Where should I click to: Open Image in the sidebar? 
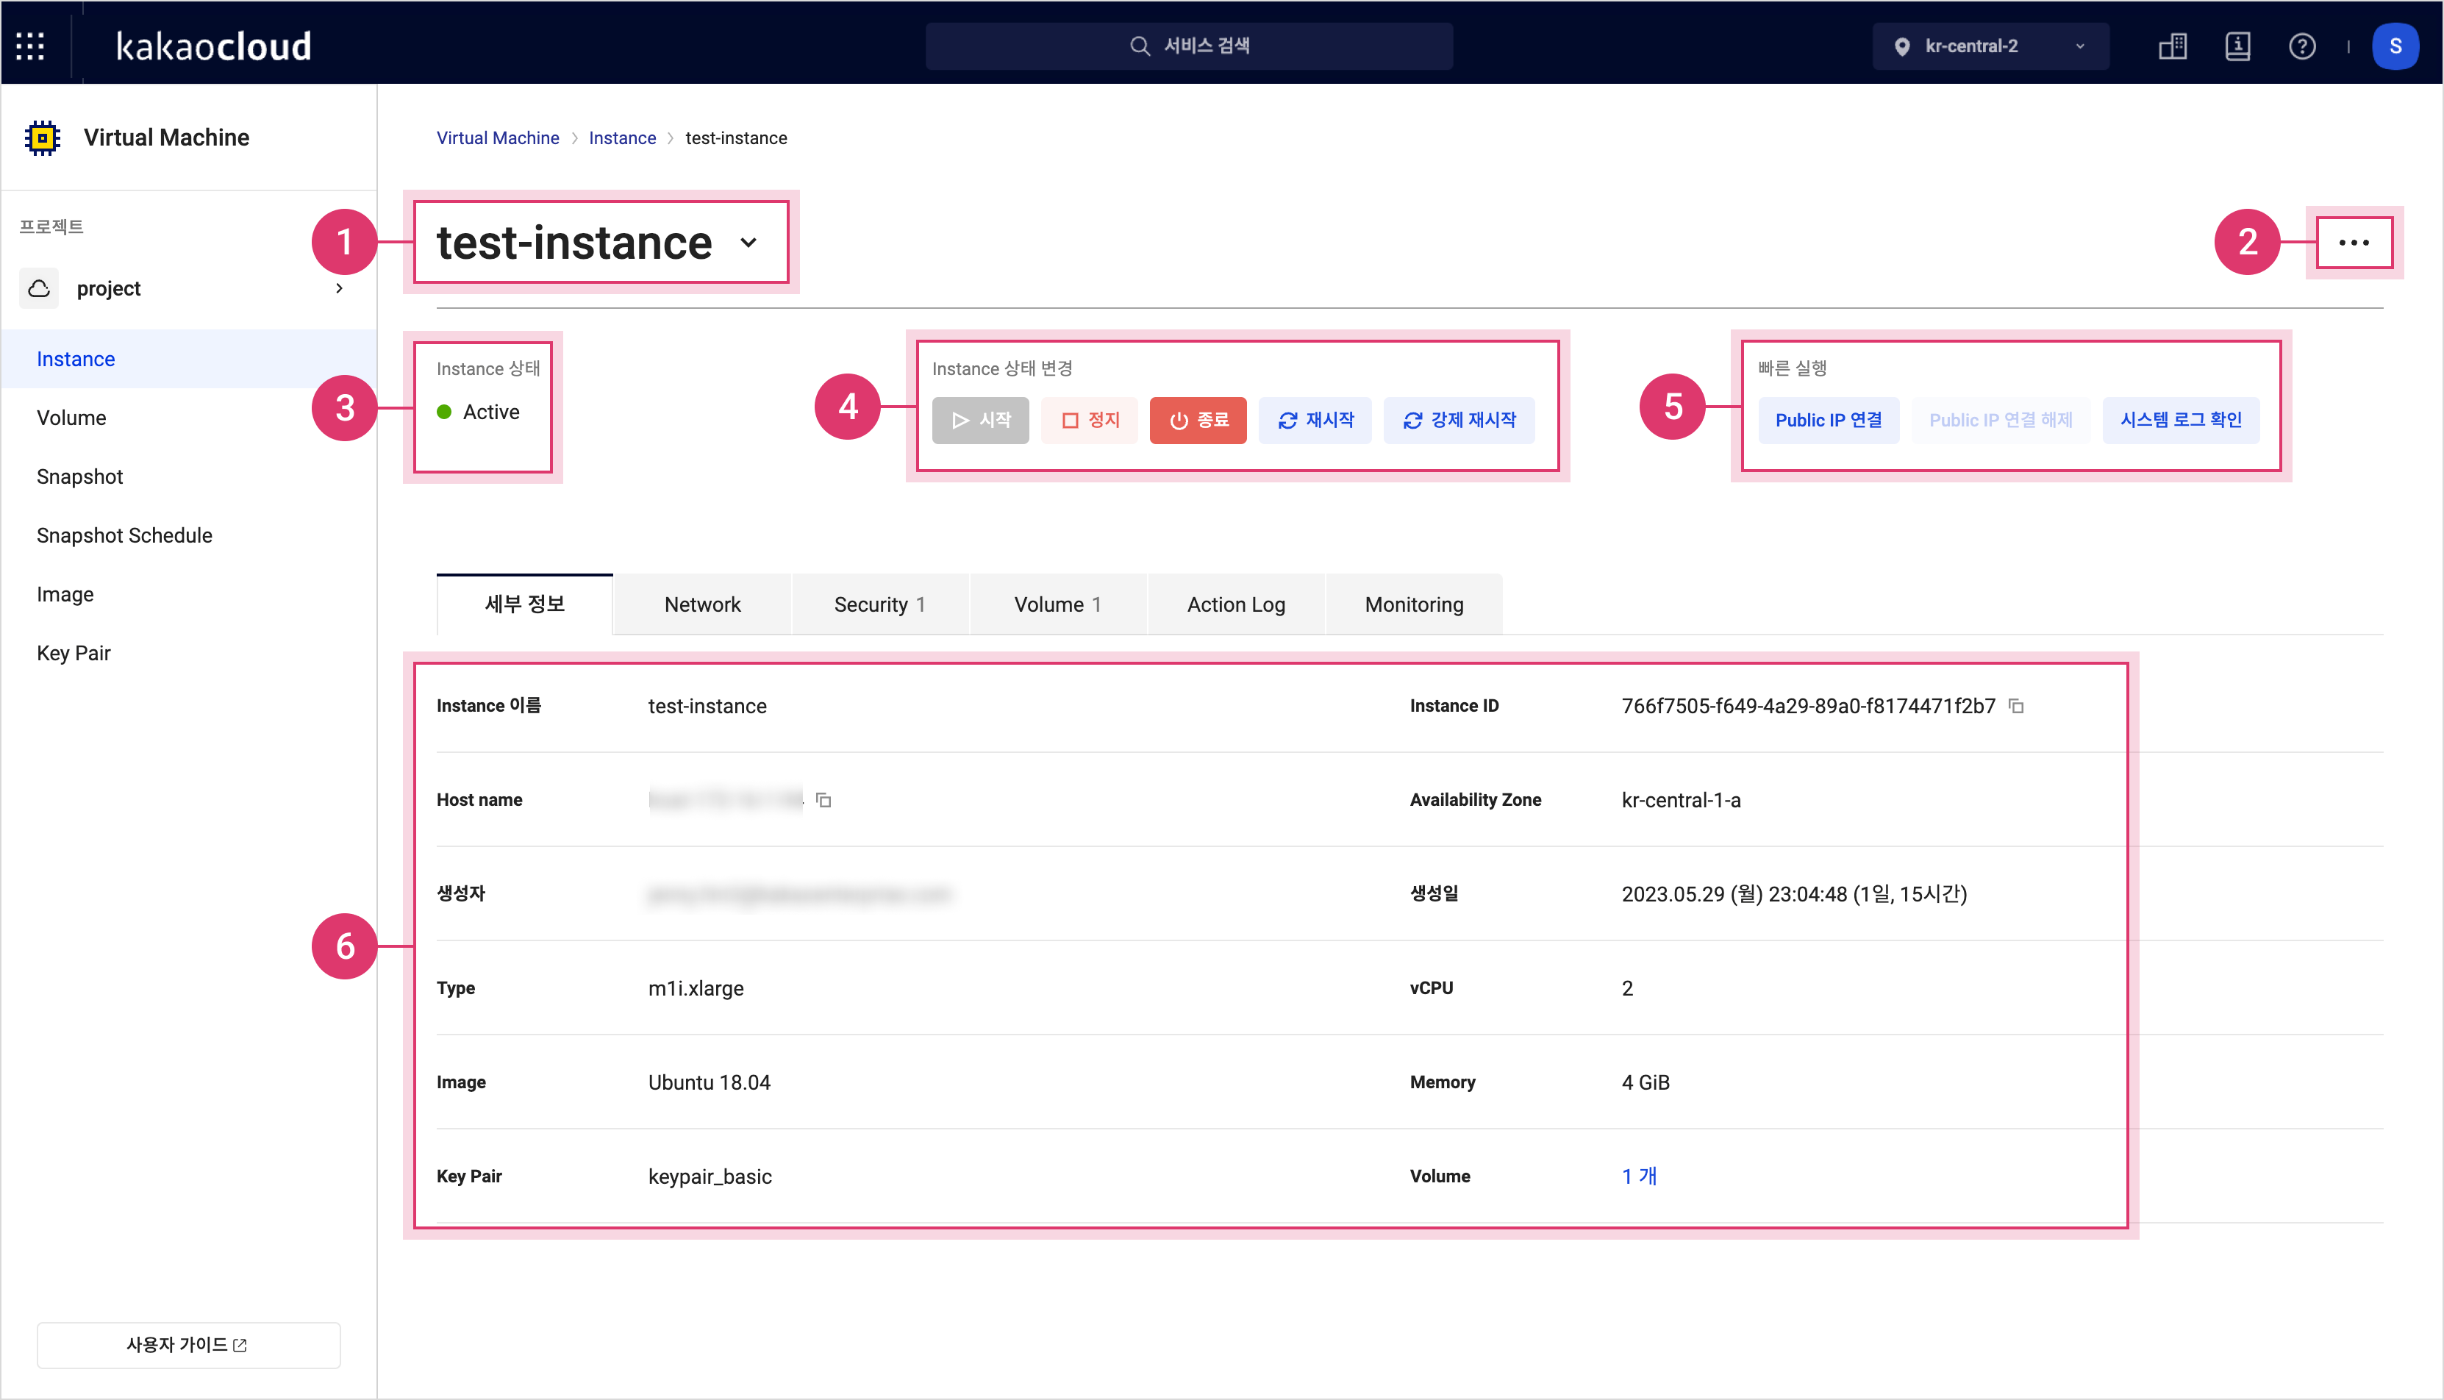(188, 593)
